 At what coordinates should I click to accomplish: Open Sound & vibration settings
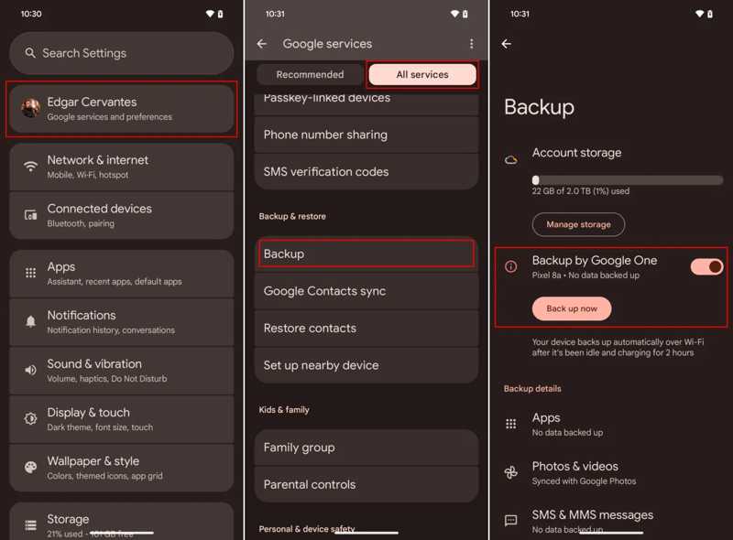pyautogui.click(x=122, y=371)
